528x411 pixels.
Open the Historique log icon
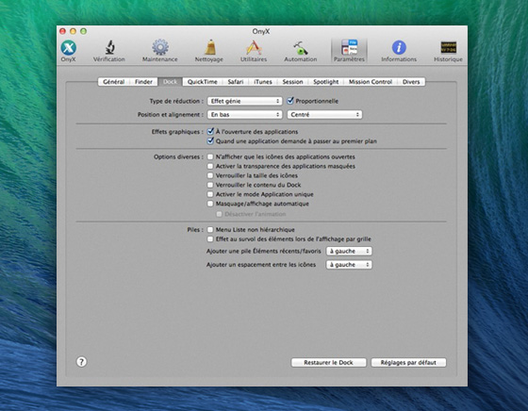coord(448,51)
